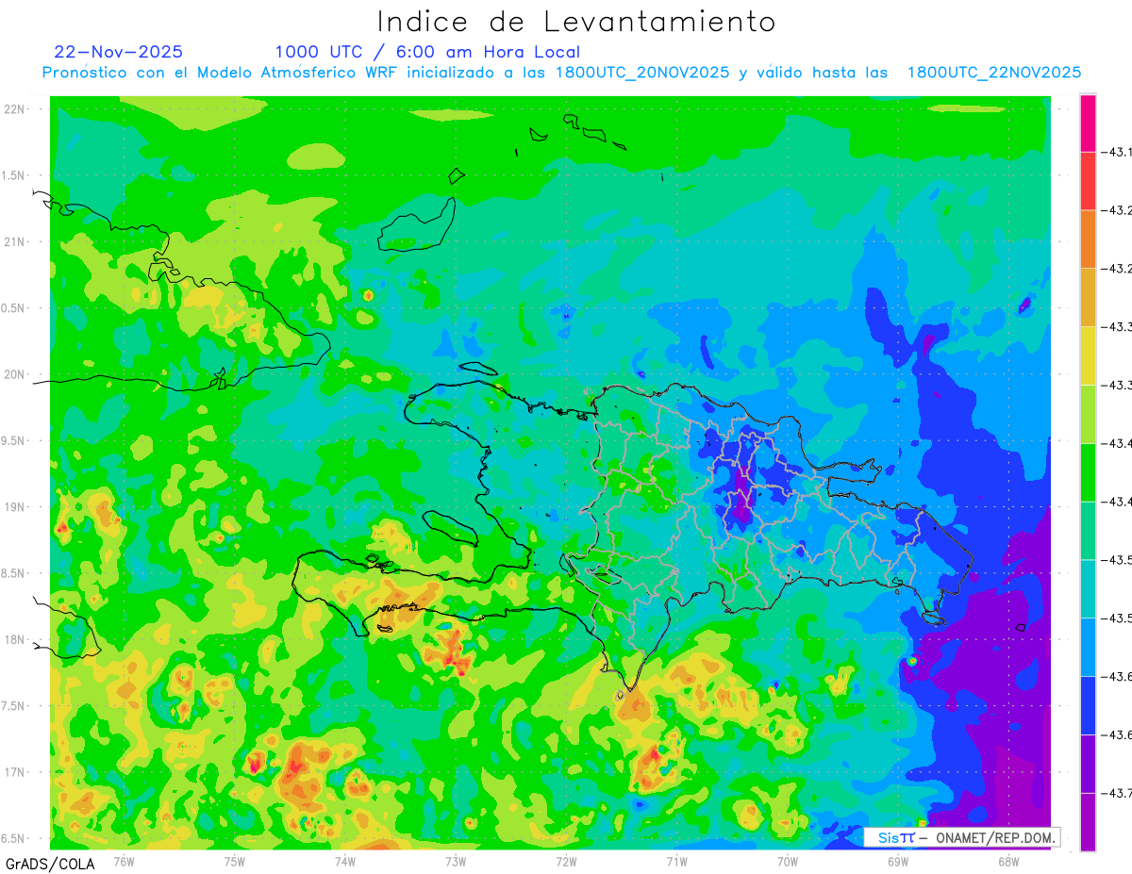
Task: Click the 'ONAMET/REP.DOM.' credit box
Action: click(x=961, y=837)
